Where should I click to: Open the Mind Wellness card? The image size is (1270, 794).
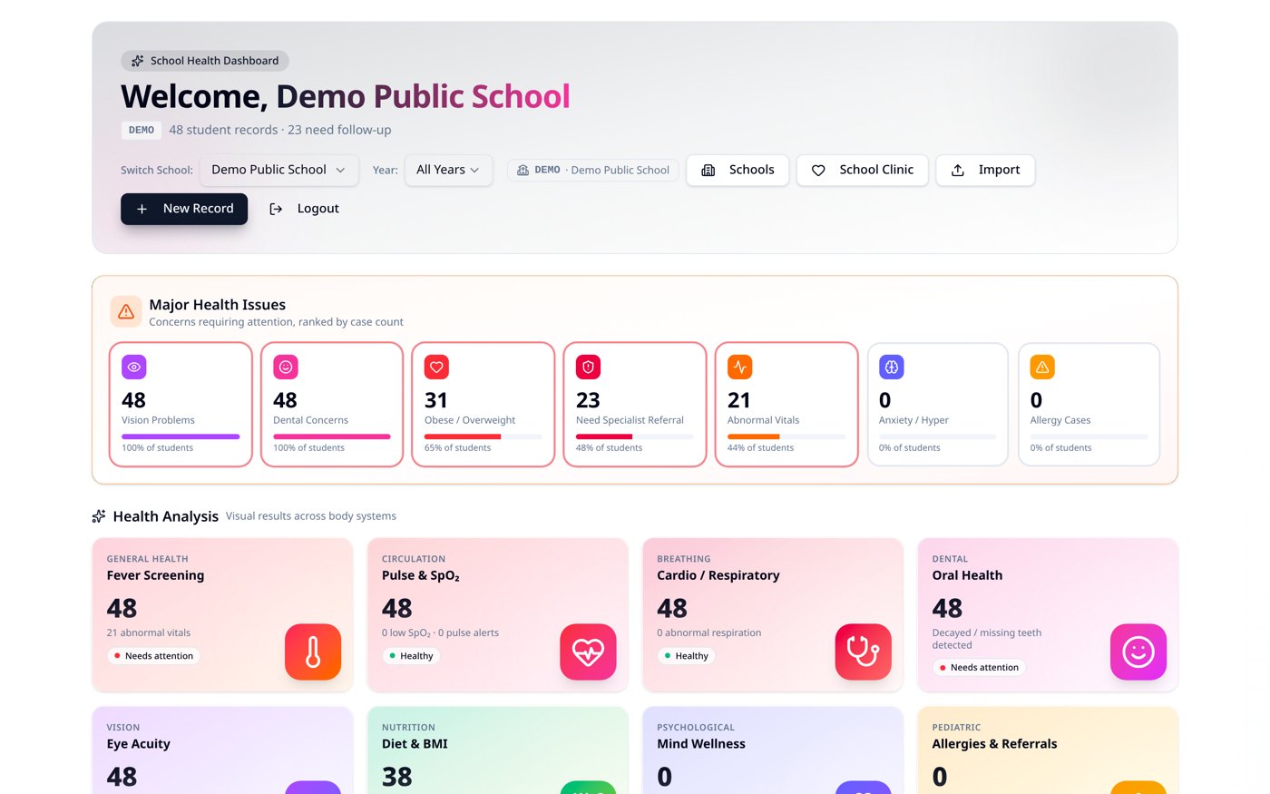coord(773,750)
